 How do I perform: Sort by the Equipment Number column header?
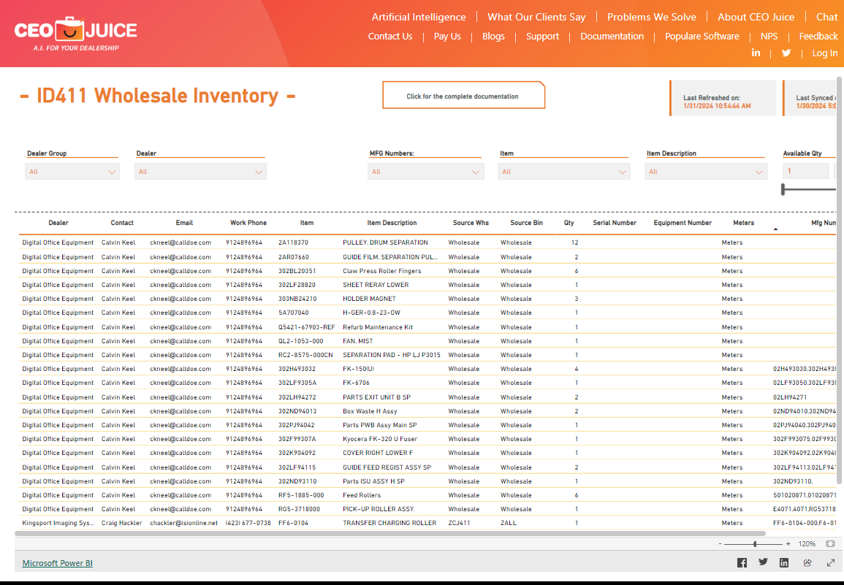(683, 223)
